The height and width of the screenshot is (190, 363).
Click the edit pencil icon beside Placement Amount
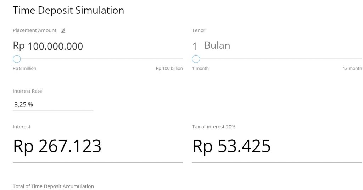tap(63, 31)
